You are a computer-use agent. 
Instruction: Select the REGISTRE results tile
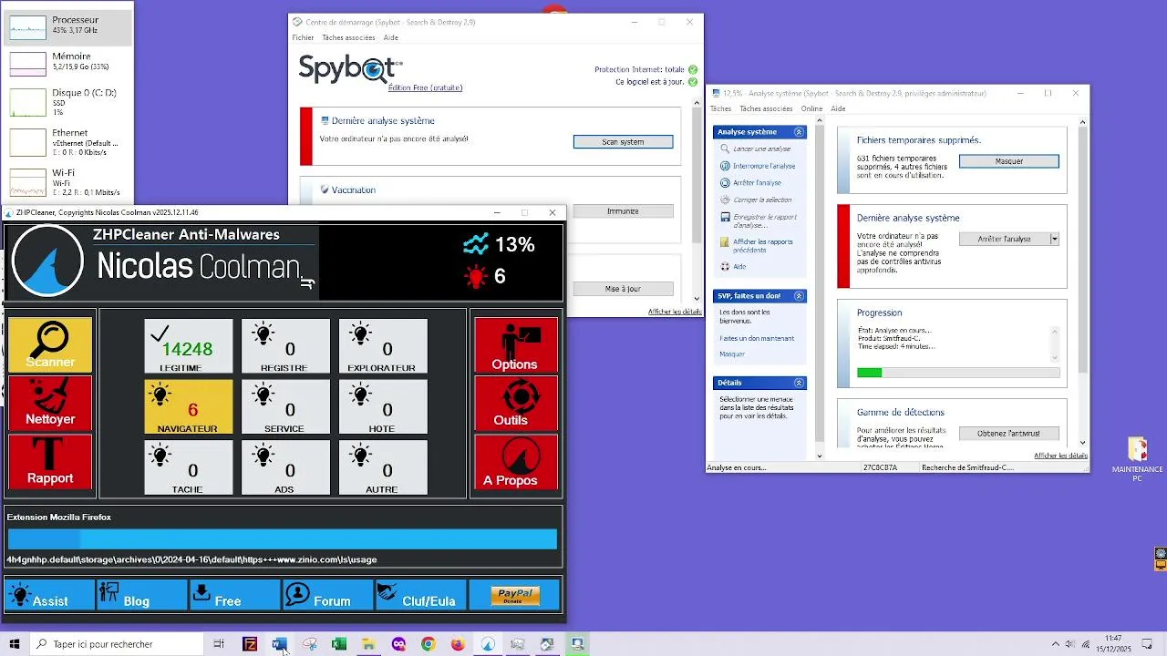pyautogui.click(x=285, y=345)
